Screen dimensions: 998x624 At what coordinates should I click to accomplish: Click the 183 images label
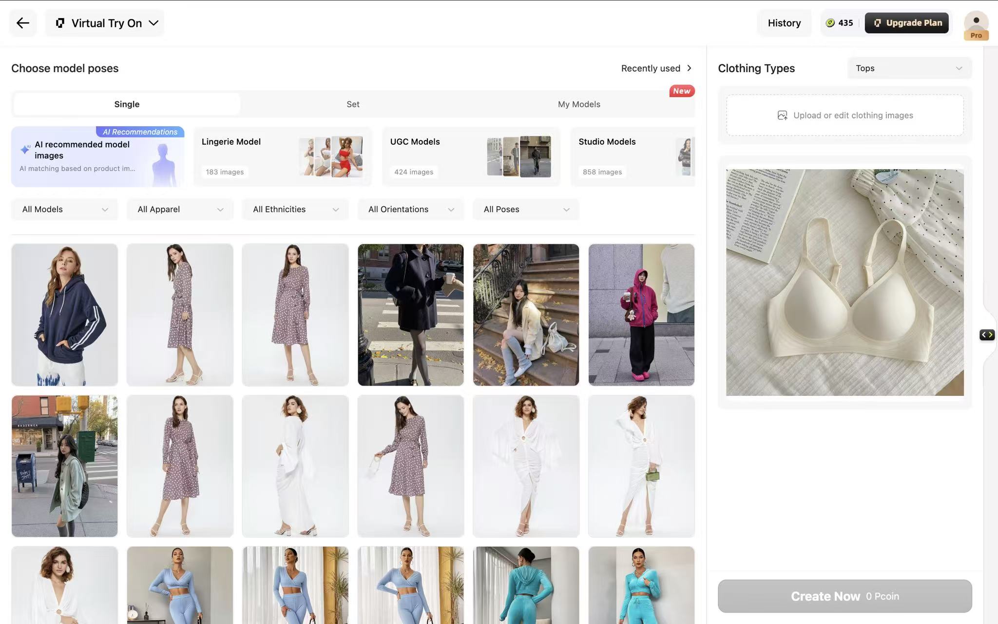225,172
